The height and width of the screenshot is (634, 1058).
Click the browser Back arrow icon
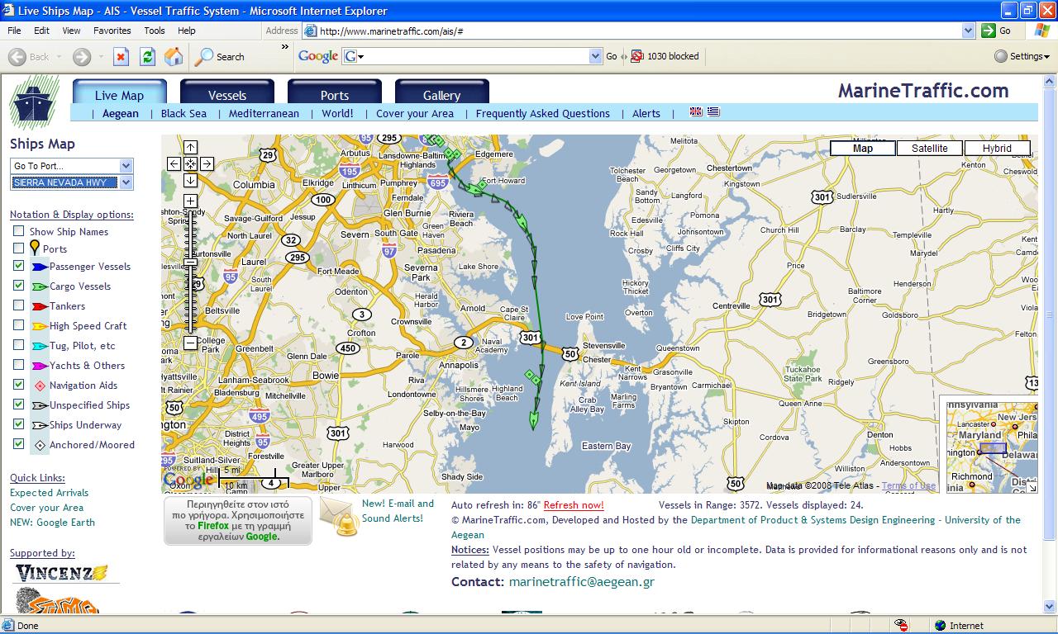(17, 57)
